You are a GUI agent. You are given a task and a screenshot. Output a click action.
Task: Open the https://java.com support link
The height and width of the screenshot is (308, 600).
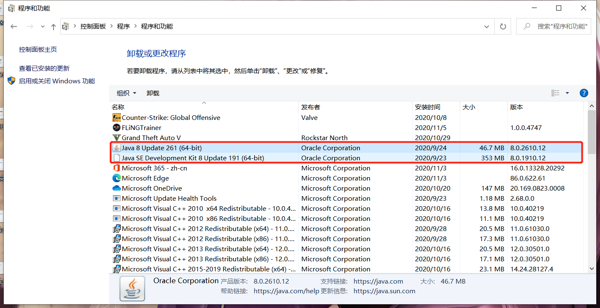pyautogui.click(x=378, y=281)
